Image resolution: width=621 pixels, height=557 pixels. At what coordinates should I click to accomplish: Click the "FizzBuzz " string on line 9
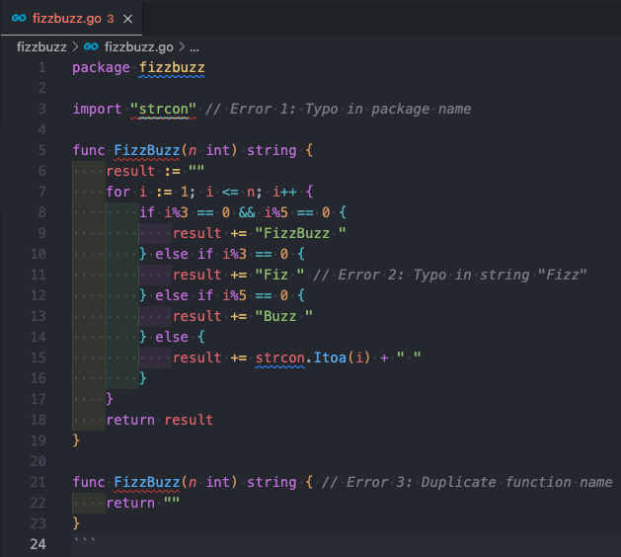click(x=300, y=233)
